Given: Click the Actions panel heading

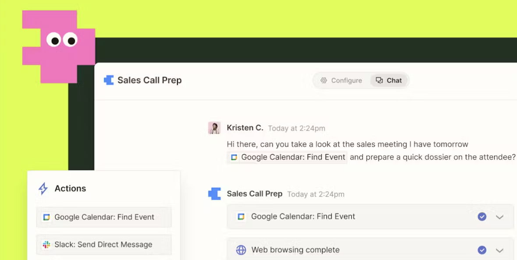Looking at the screenshot, I should click(70, 189).
